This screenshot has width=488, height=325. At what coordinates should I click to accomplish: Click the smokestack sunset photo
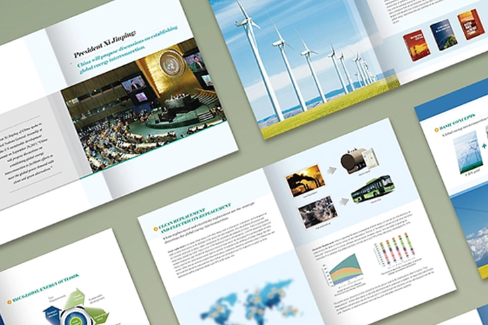coord(306,180)
